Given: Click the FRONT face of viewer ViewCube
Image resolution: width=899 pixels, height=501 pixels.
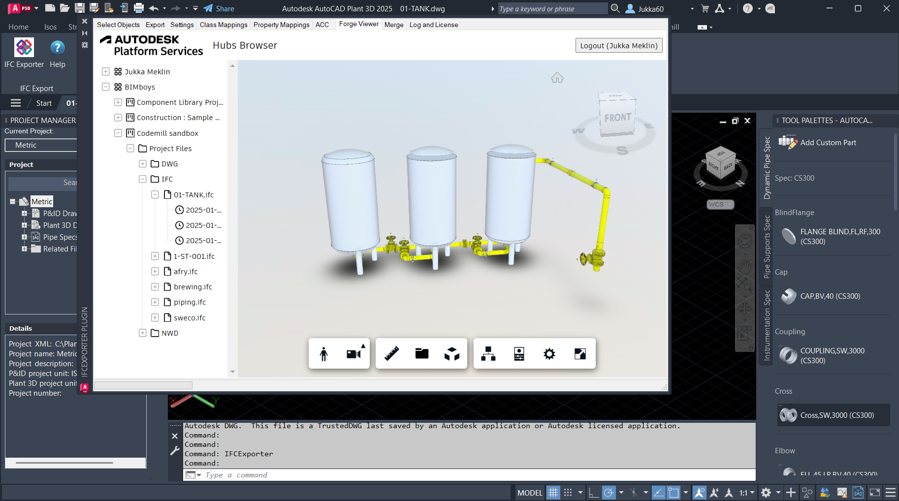Looking at the screenshot, I should pos(617,118).
